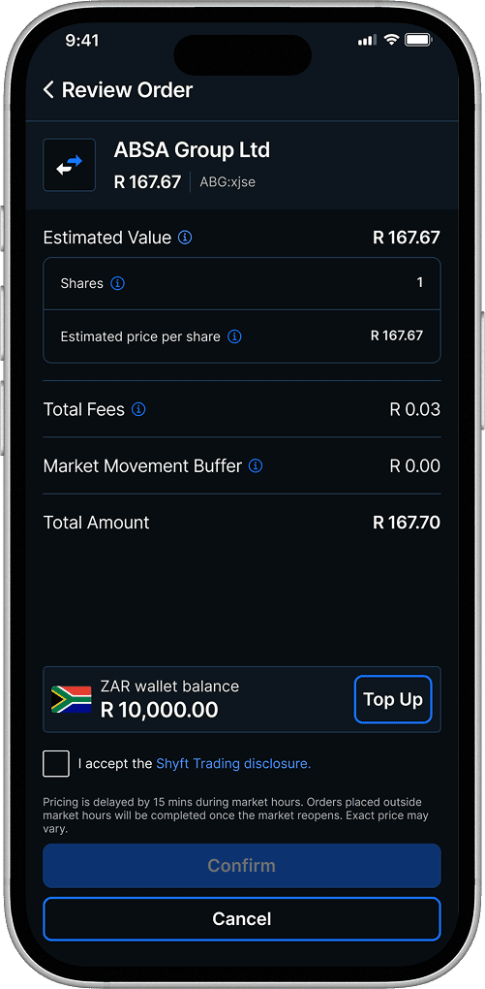Tap the South African flag icon
The height and width of the screenshot is (989, 485).
(72, 699)
